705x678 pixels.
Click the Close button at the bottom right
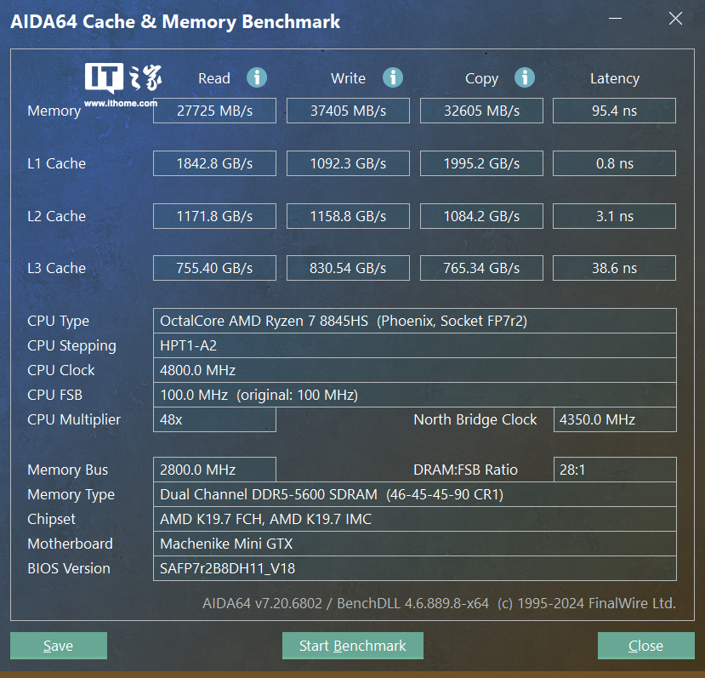(645, 646)
